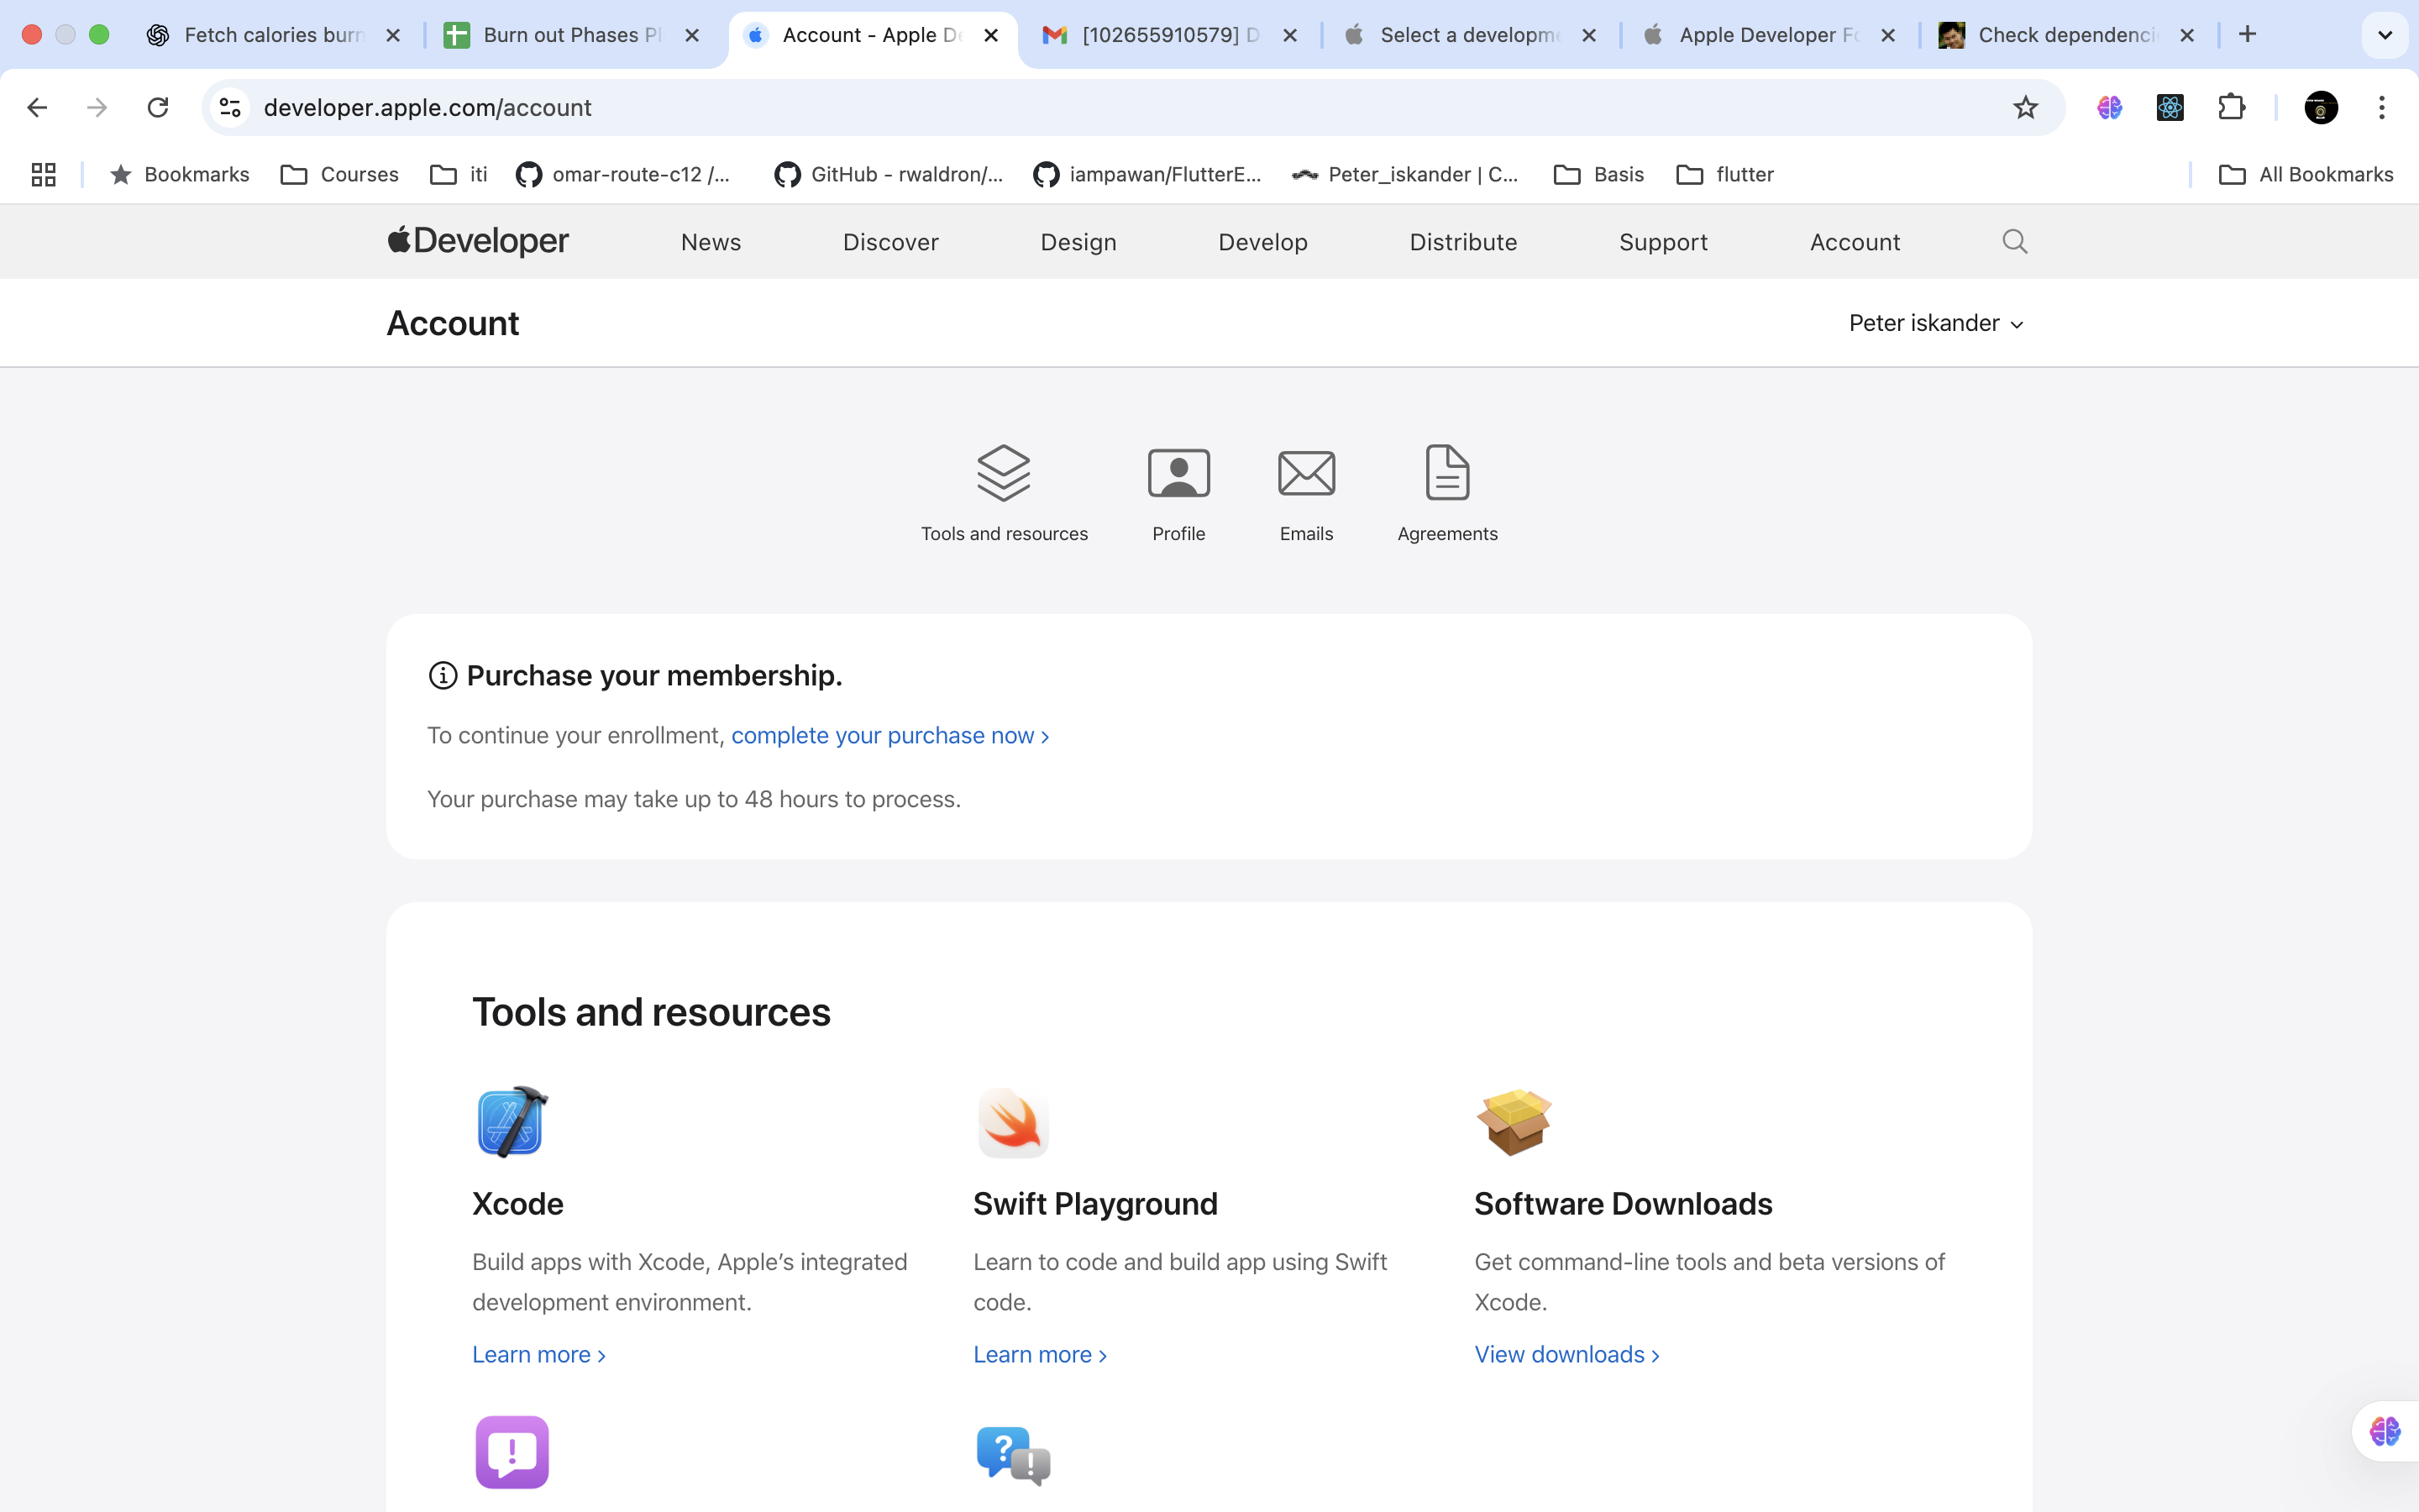Close the Account - Apple Developer tab

tap(990, 36)
